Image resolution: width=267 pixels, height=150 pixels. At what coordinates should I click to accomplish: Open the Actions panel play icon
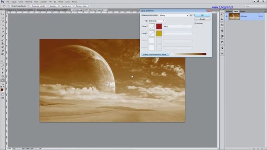click(222, 19)
